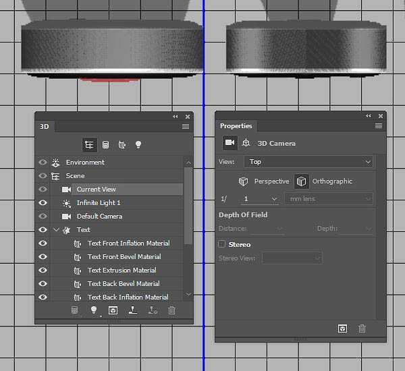This screenshot has height=371, width=405.
Task: Filter 3D panel by whole scene
Action: pyautogui.click(x=89, y=144)
